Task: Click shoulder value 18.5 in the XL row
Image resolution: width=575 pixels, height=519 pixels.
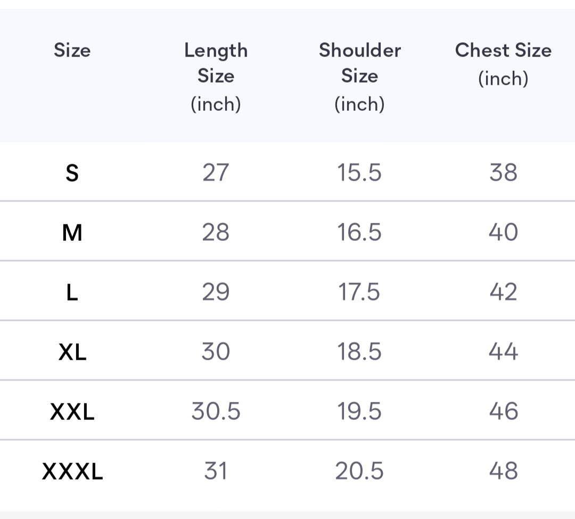Action: coord(359,352)
